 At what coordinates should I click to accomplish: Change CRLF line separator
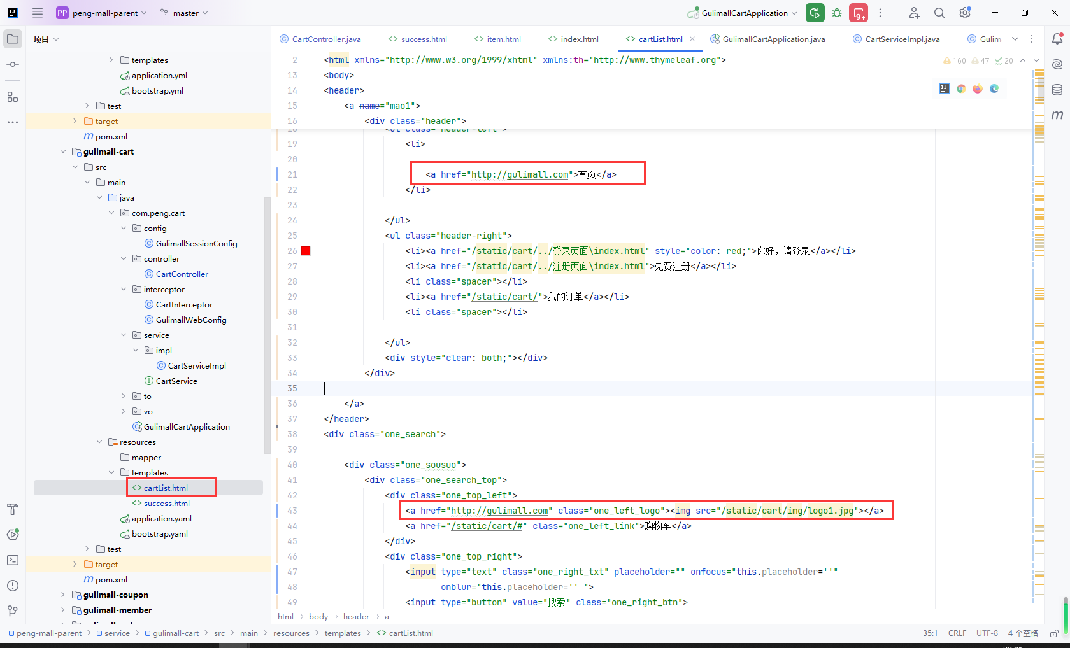point(957,633)
